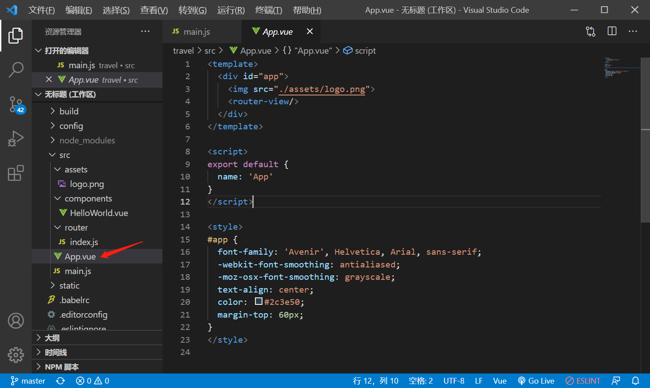Click the VS Code logo icon
This screenshot has height=388, width=650.
[x=12, y=10]
